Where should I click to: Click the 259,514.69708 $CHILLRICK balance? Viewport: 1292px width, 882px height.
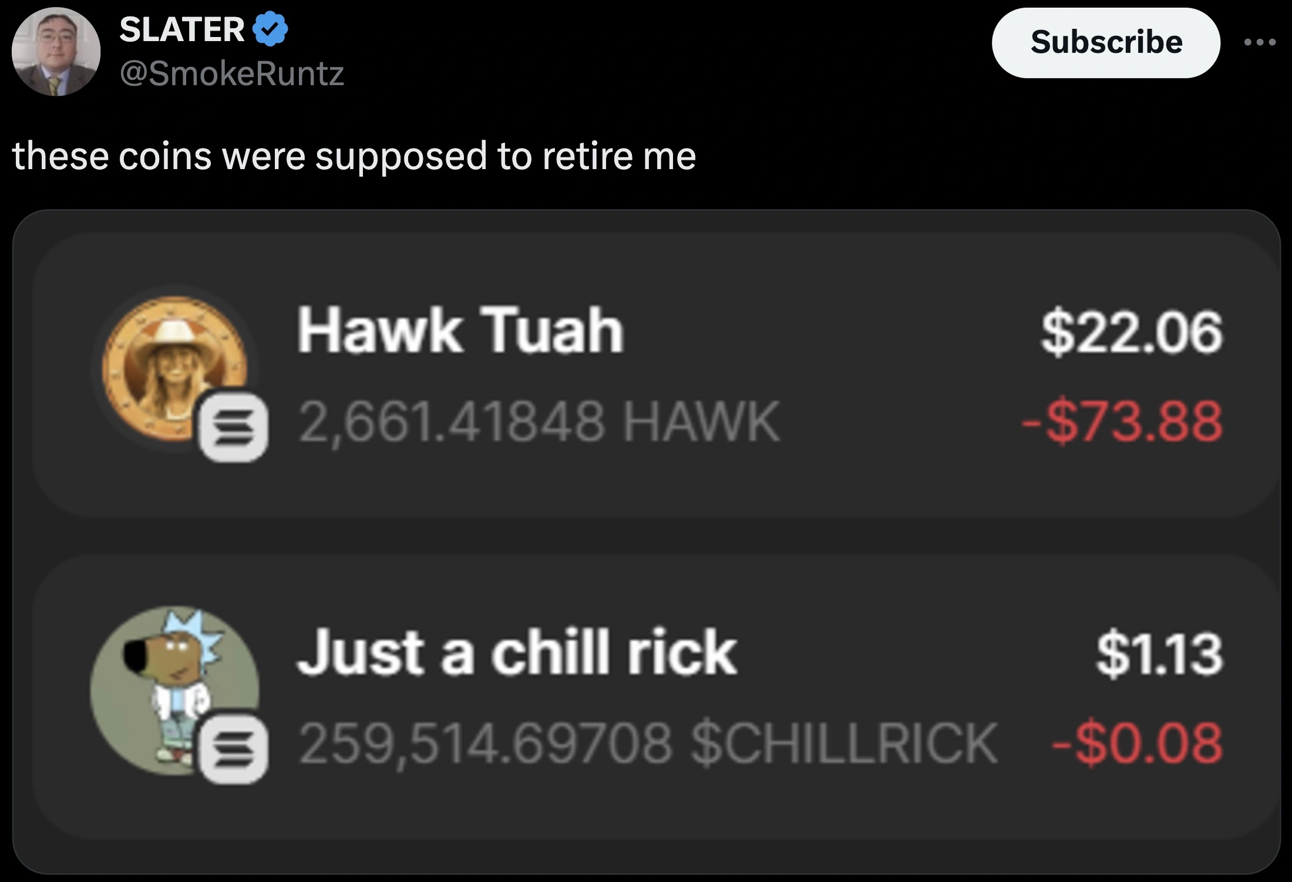pyautogui.click(x=648, y=744)
